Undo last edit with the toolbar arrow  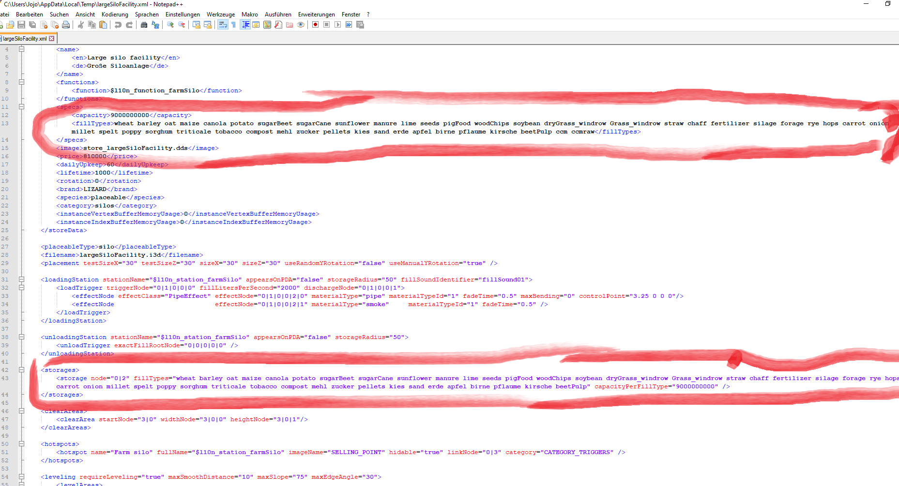(x=118, y=25)
